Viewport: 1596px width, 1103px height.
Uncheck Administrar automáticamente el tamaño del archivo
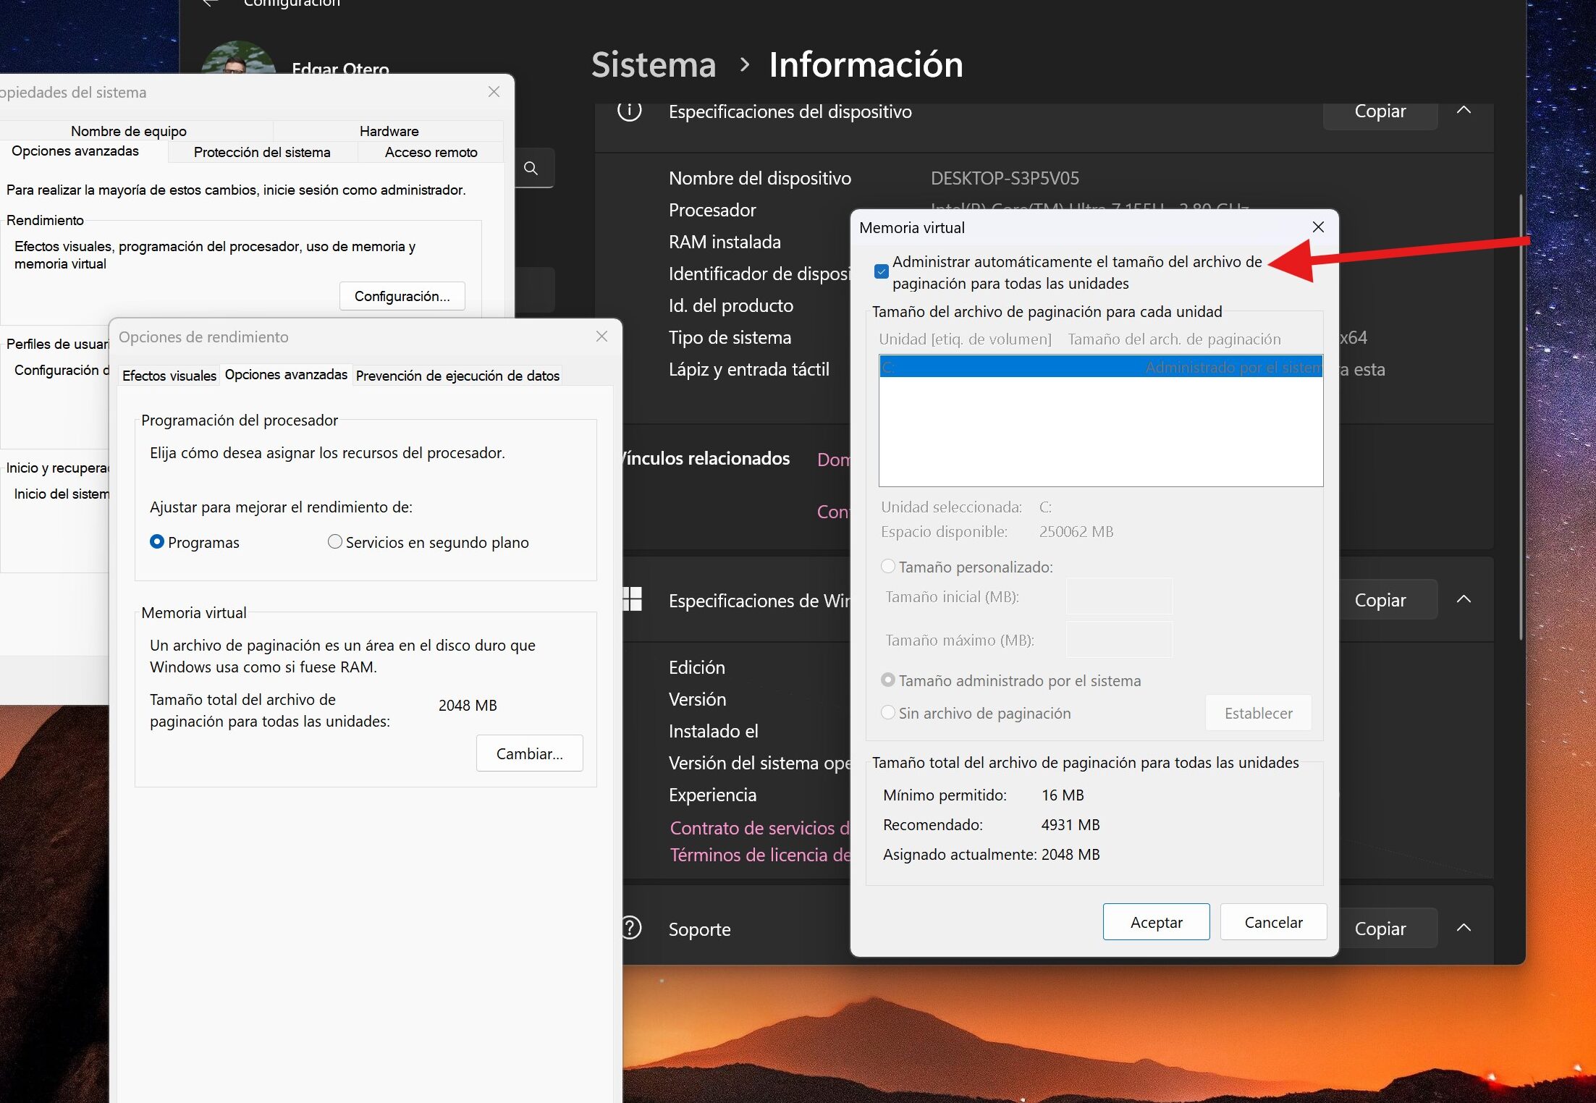tap(881, 271)
